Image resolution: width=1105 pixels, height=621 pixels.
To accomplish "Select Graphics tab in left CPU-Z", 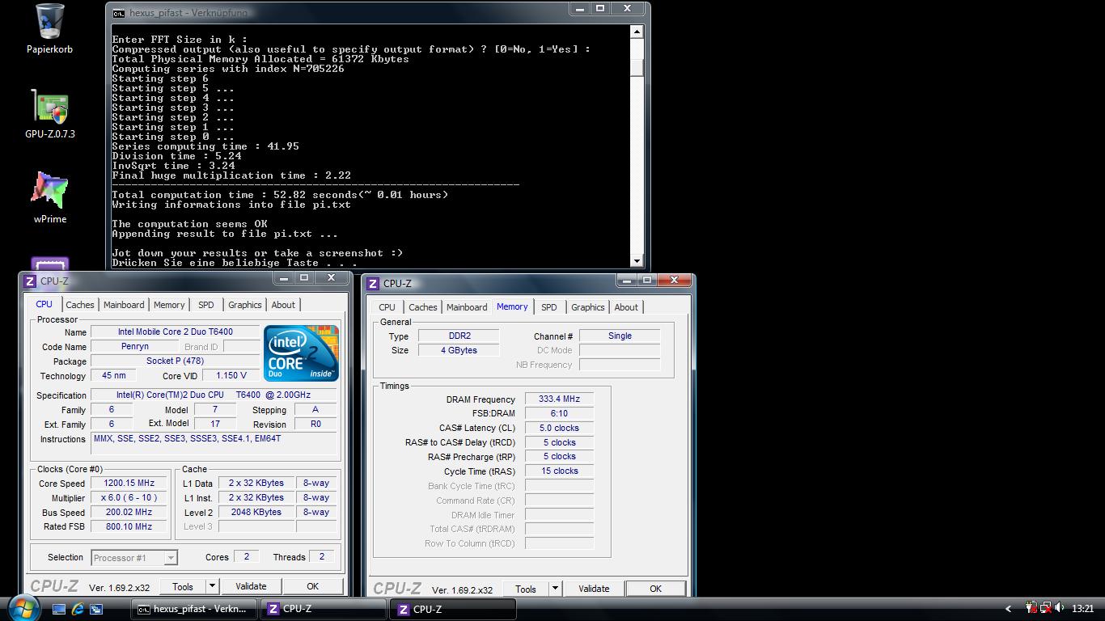I will point(244,305).
